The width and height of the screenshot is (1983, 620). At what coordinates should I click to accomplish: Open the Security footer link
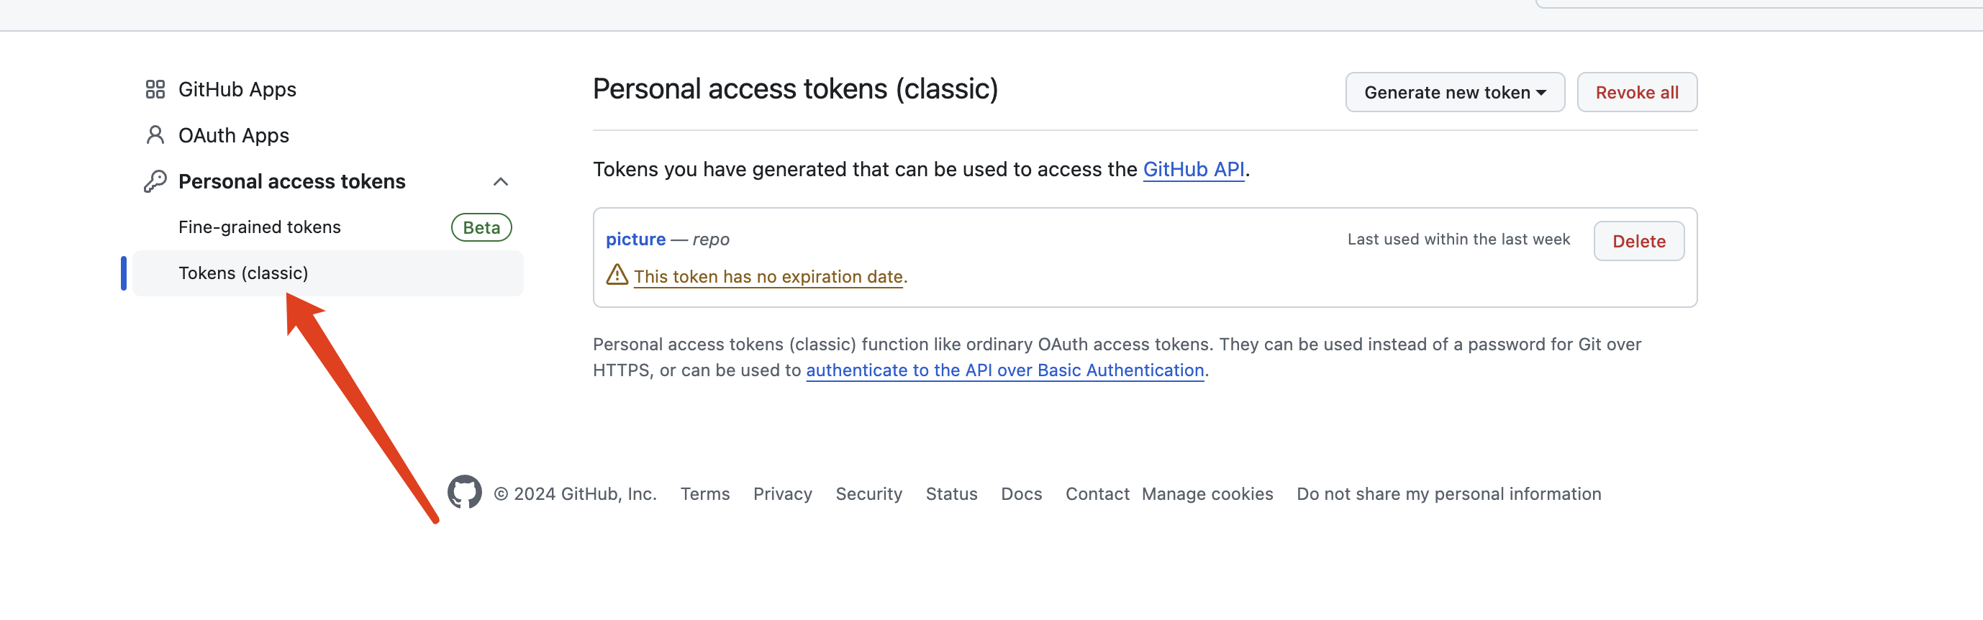coord(868,494)
